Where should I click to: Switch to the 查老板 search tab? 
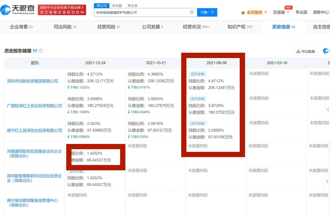pos(117,6)
